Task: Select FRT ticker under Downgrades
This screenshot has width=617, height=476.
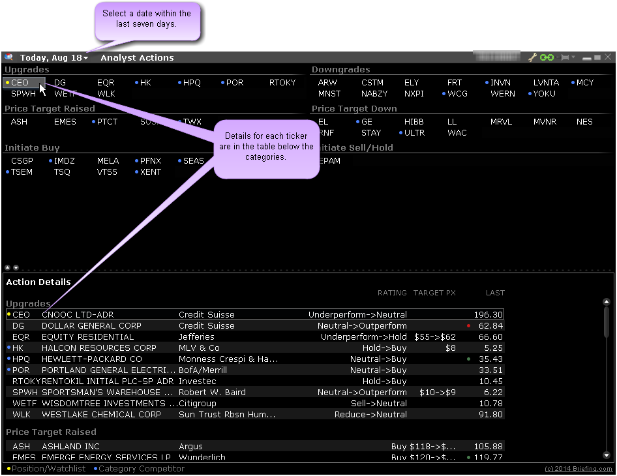Action: (x=455, y=83)
